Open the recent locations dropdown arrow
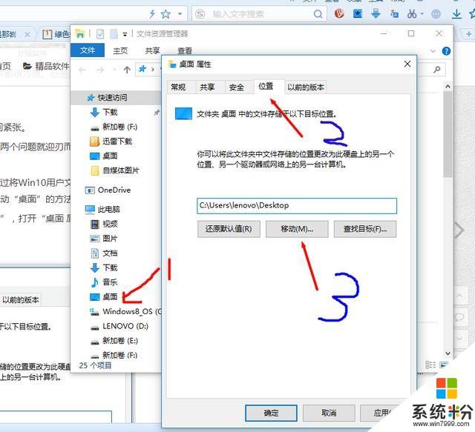The height and width of the screenshot is (432, 475). pos(114,70)
